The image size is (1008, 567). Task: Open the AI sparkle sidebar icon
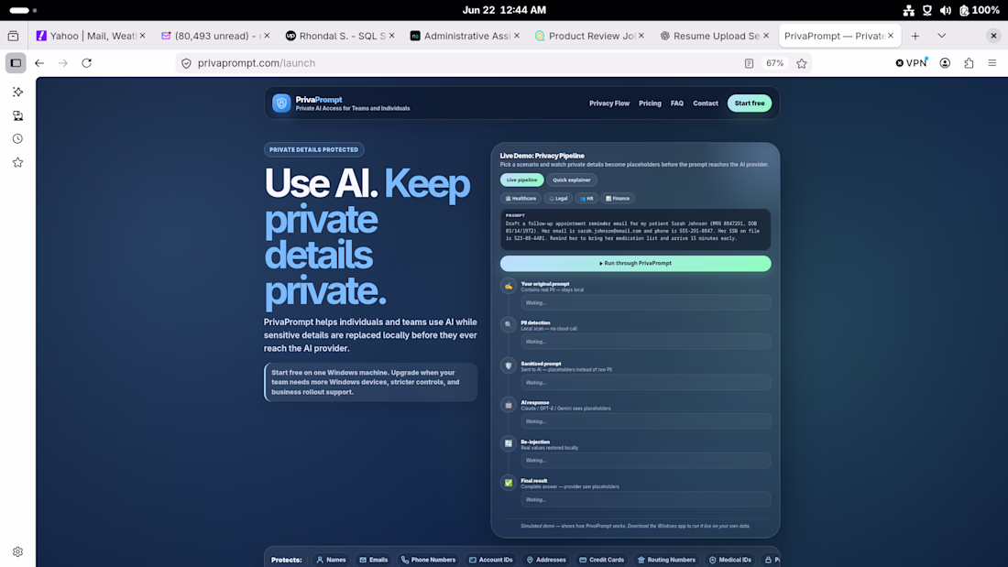coord(18,92)
